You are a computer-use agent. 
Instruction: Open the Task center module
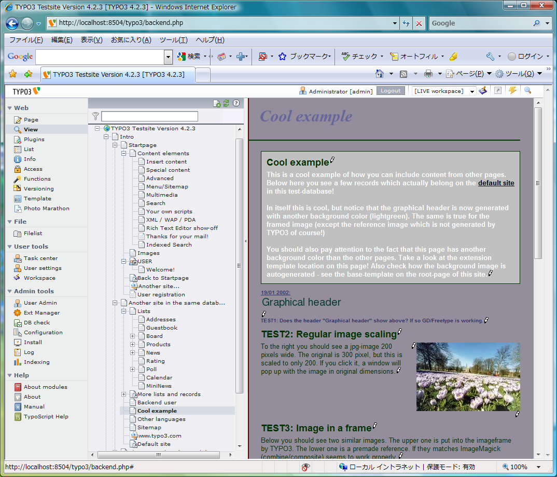point(35,258)
